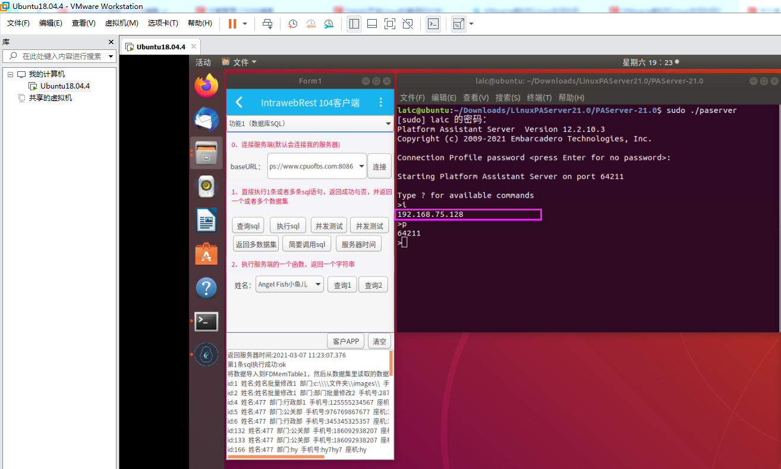
Task: Enter full screen mode icon
Action: click(390, 24)
